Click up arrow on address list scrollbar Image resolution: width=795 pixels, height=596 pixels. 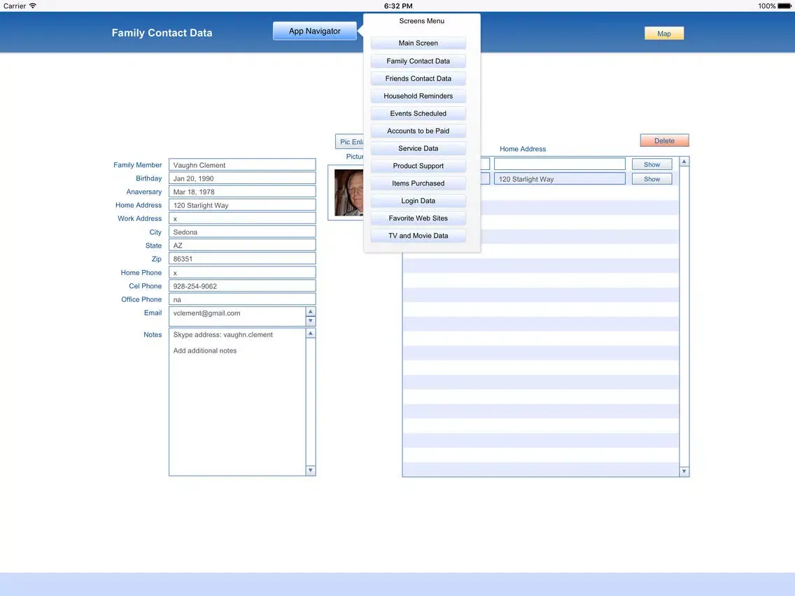[x=684, y=162]
